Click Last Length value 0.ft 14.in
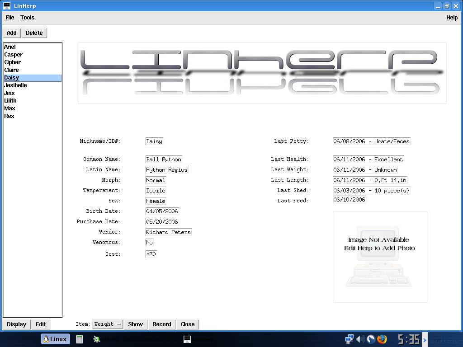The height and width of the screenshot is (347, 463). (x=370, y=180)
